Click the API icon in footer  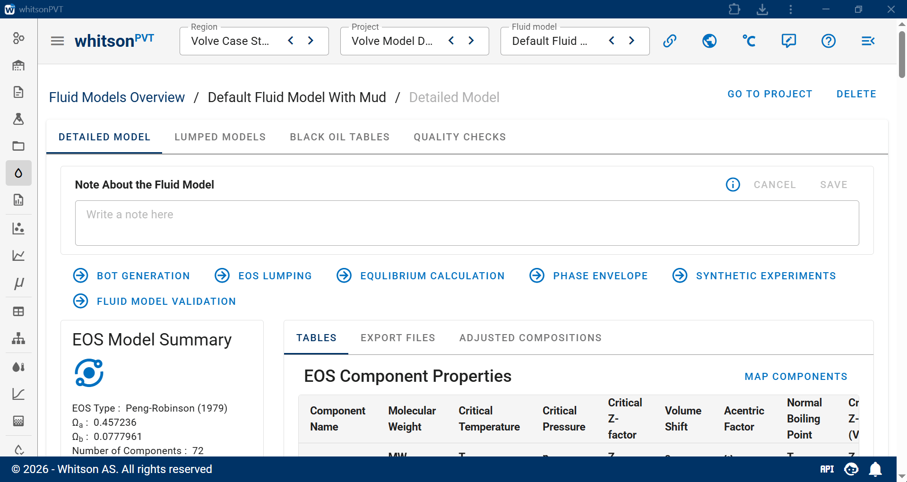[x=827, y=469]
